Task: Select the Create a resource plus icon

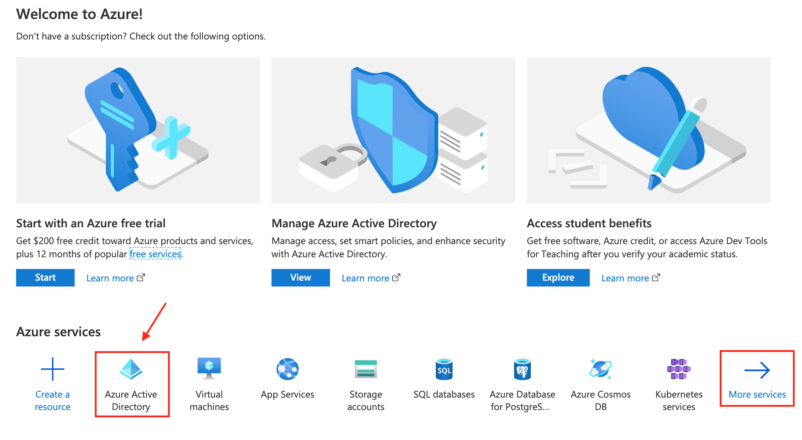Action: pyautogui.click(x=52, y=369)
